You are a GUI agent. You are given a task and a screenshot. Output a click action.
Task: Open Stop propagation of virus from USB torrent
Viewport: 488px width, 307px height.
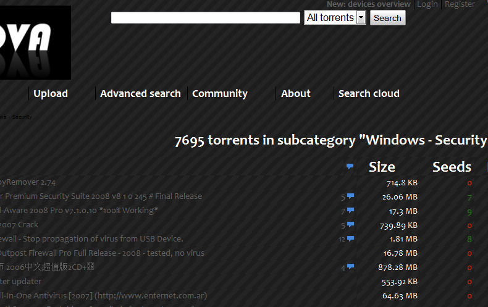91,239
